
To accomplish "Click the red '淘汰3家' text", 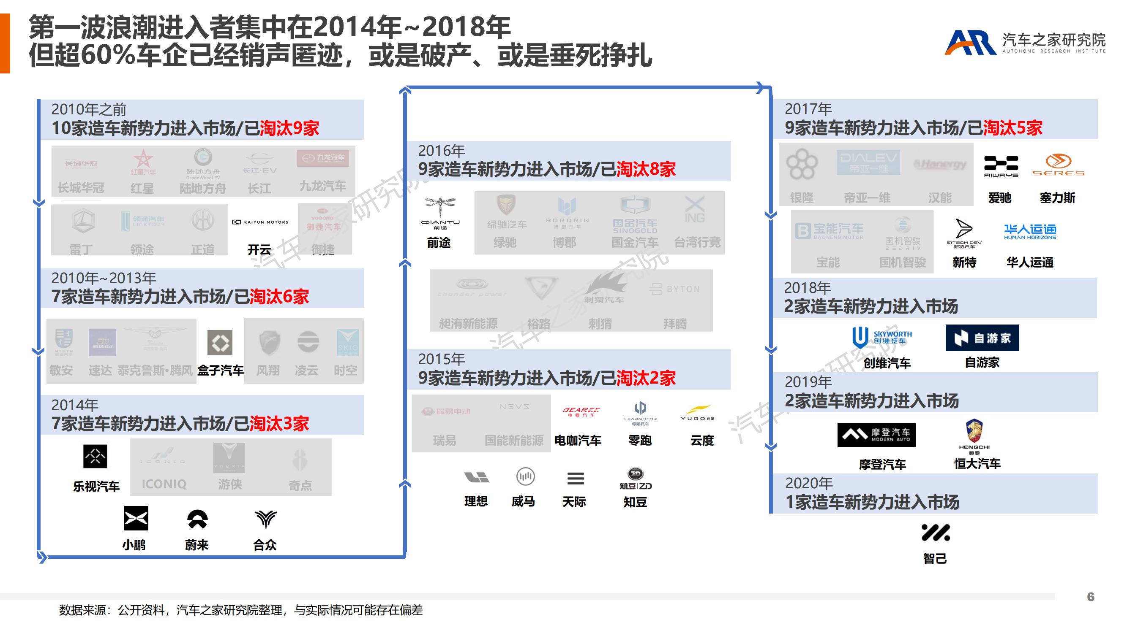I will click(x=279, y=424).
